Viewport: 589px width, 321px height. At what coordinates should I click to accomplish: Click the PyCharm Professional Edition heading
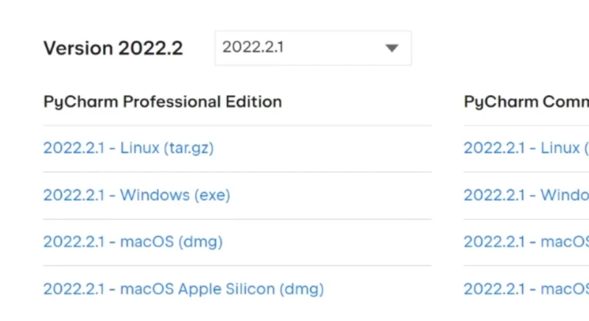162,102
